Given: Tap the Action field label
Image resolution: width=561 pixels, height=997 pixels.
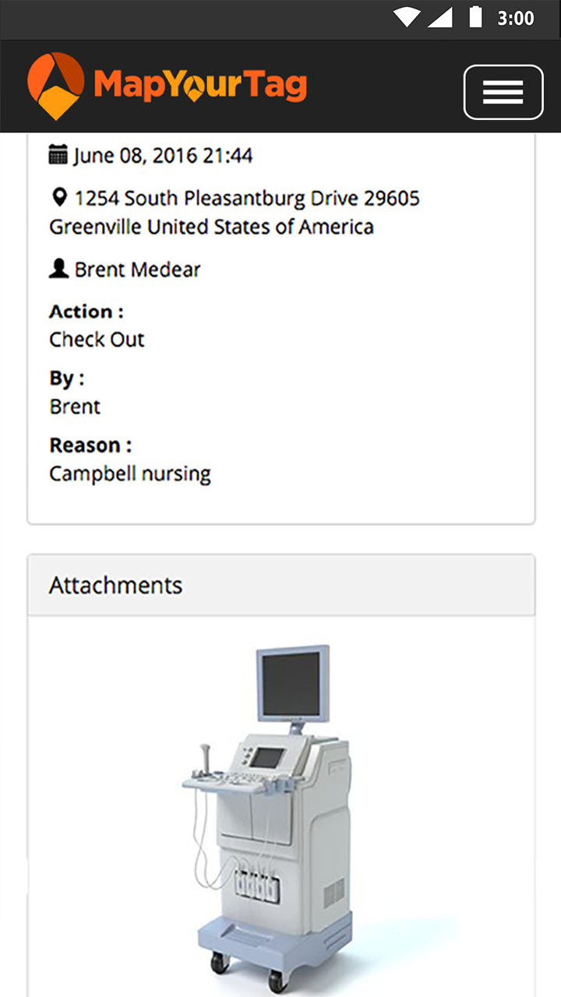Looking at the screenshot, I should coord(86,312).
